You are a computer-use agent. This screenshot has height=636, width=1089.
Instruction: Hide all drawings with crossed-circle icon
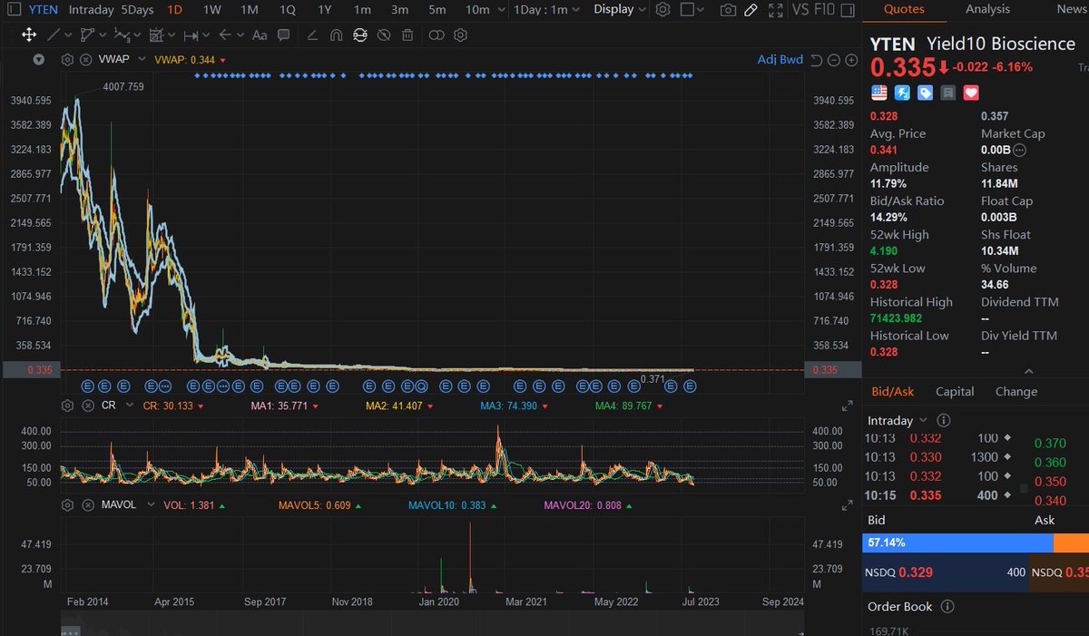(x=384, y=35)
